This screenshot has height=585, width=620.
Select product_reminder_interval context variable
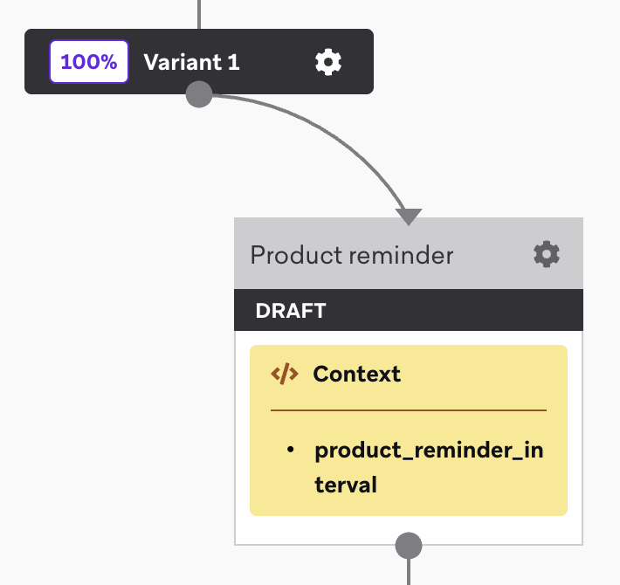pos(429,467)
